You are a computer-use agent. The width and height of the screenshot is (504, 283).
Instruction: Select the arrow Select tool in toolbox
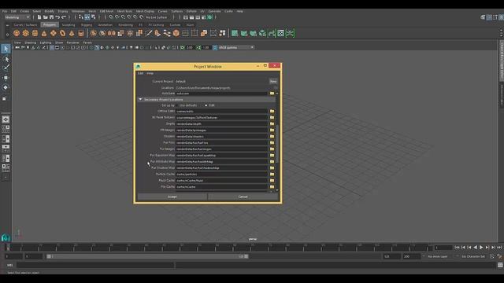6,49
